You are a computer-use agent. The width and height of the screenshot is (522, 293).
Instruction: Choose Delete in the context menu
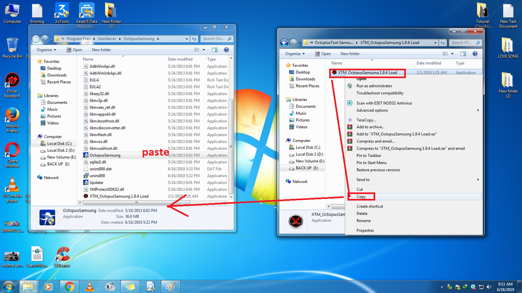(414, 213)
